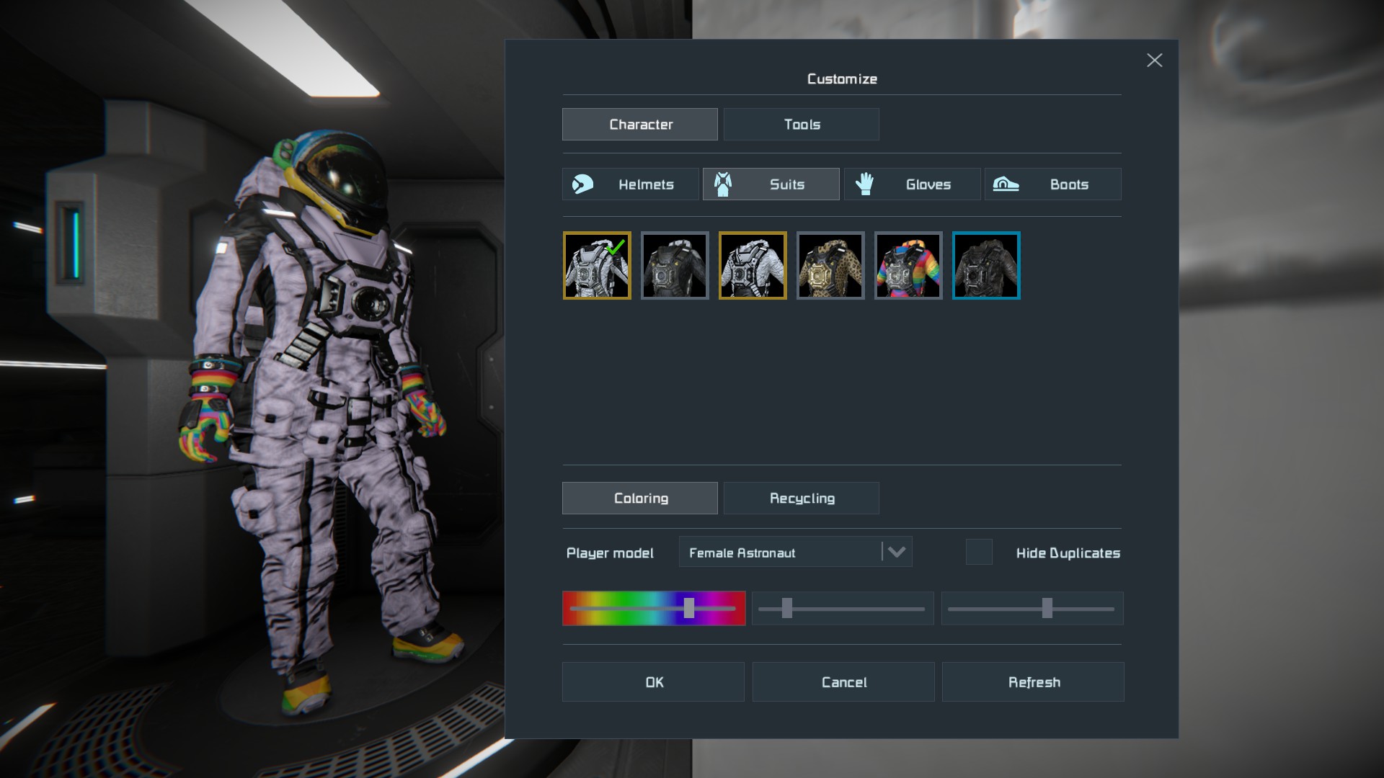This screenshot has height=778, width=1384.
Task: Select the equipped suit with green checkmark
Action: [x=597, y=266]
